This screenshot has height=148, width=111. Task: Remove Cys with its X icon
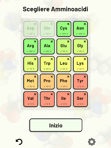pyautogui.click(x=68, y=24)
